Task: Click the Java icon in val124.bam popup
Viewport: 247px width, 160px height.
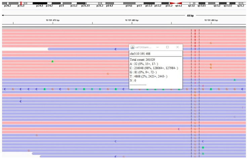Action: pos(132,47)
